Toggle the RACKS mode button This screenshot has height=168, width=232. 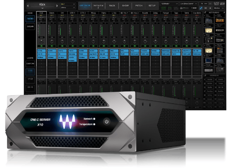[x=30, y=19]
